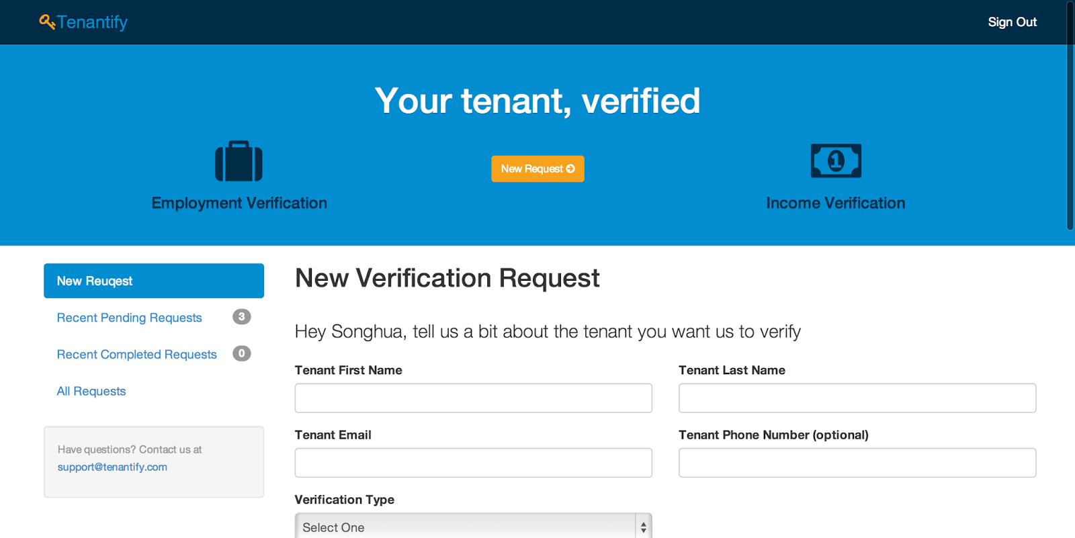The image size is (1075, 538).
Task: Focus the Tenant Last Name field
Action: 857,398
